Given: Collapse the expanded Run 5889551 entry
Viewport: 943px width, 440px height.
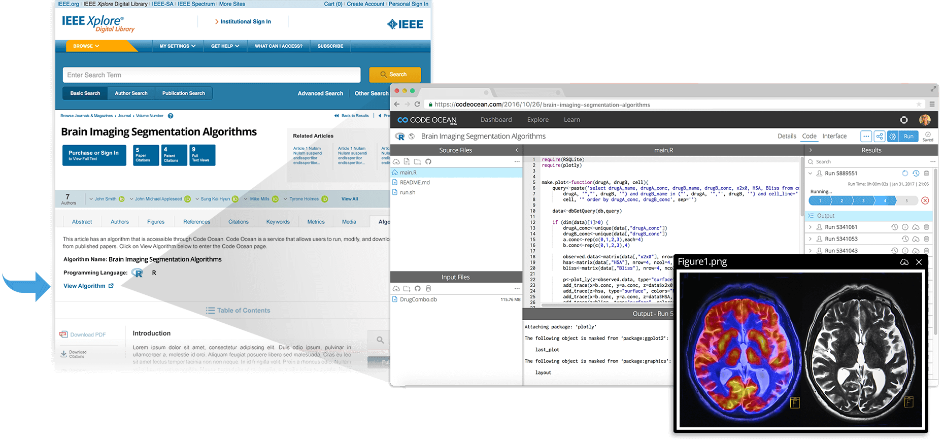Looking at the screenshot, I should pyautogui.click(x=811, y=174).
